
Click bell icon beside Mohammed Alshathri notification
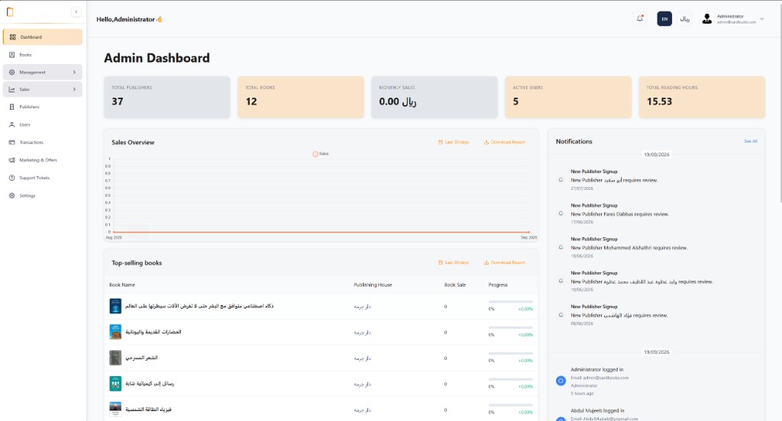[561, 248]
